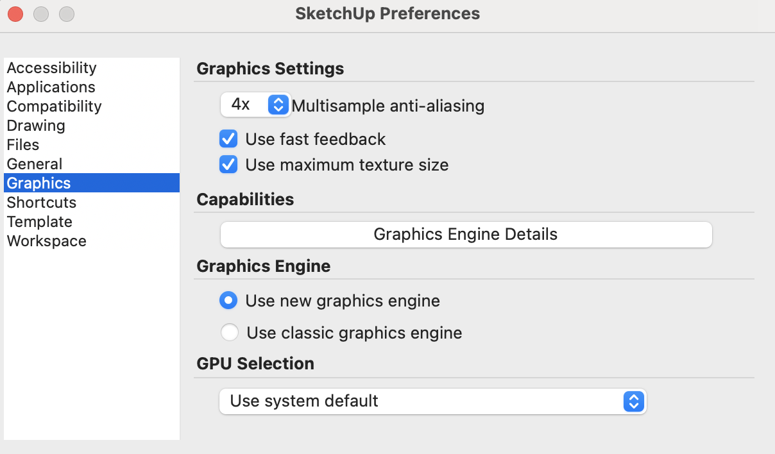Open the Files settings section
The image size is (775, 454).
coord(23,145)
